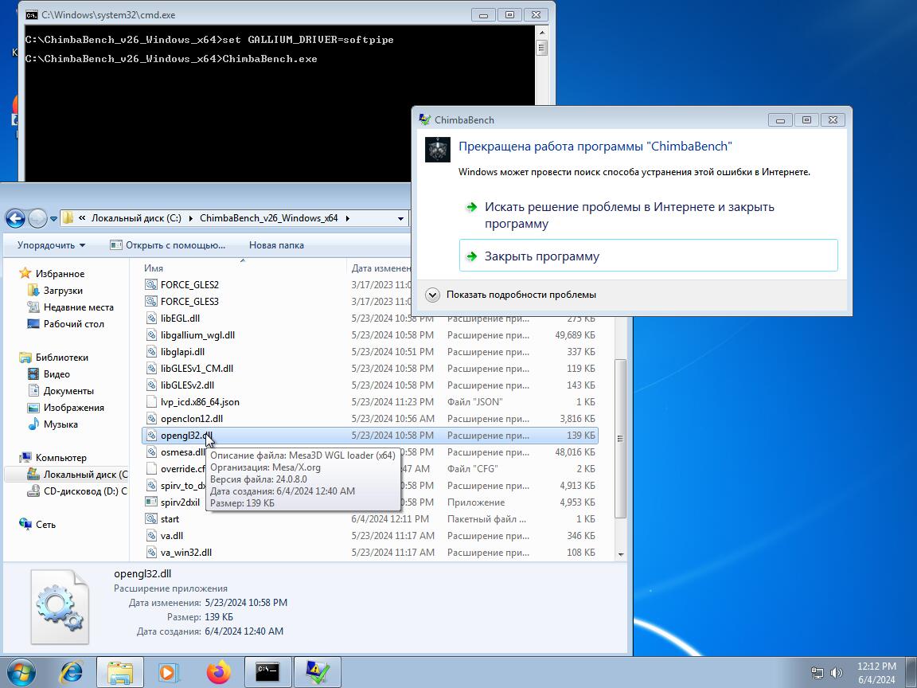Click Закрыть программу in the error dialog
The height and width of the screenshot is (688, 917).
(x=649, y=256)
